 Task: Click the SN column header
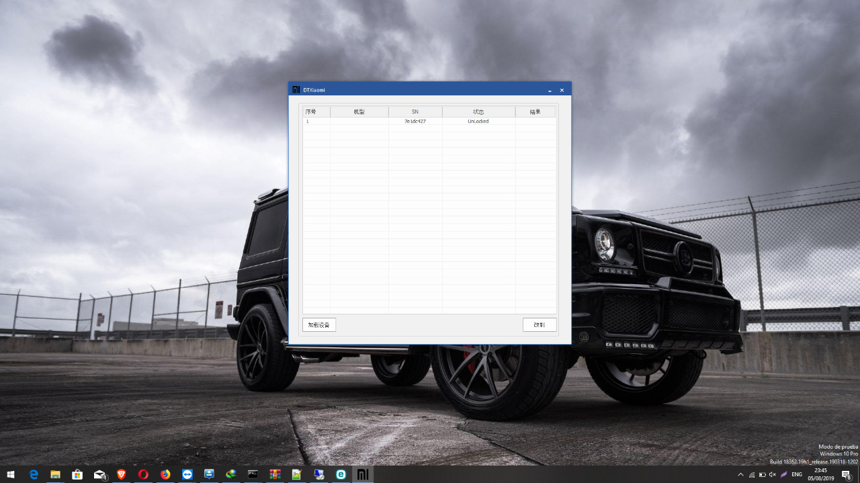tap(415, 112)
